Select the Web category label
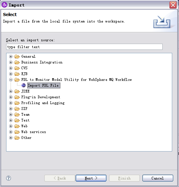The image size is (179, 187). (x=24, y=126)
